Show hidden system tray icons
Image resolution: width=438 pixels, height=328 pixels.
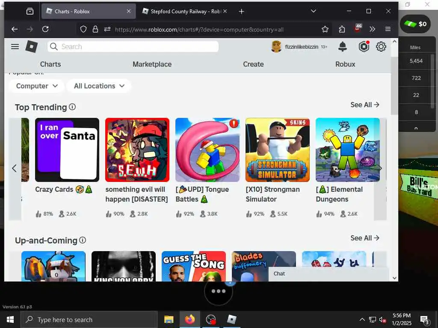(362, 319)
